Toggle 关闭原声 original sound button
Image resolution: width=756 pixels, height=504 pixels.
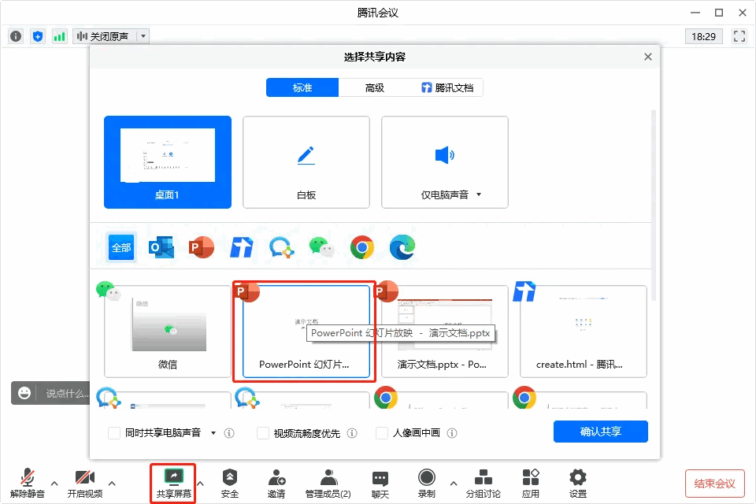tap(105, 36)
